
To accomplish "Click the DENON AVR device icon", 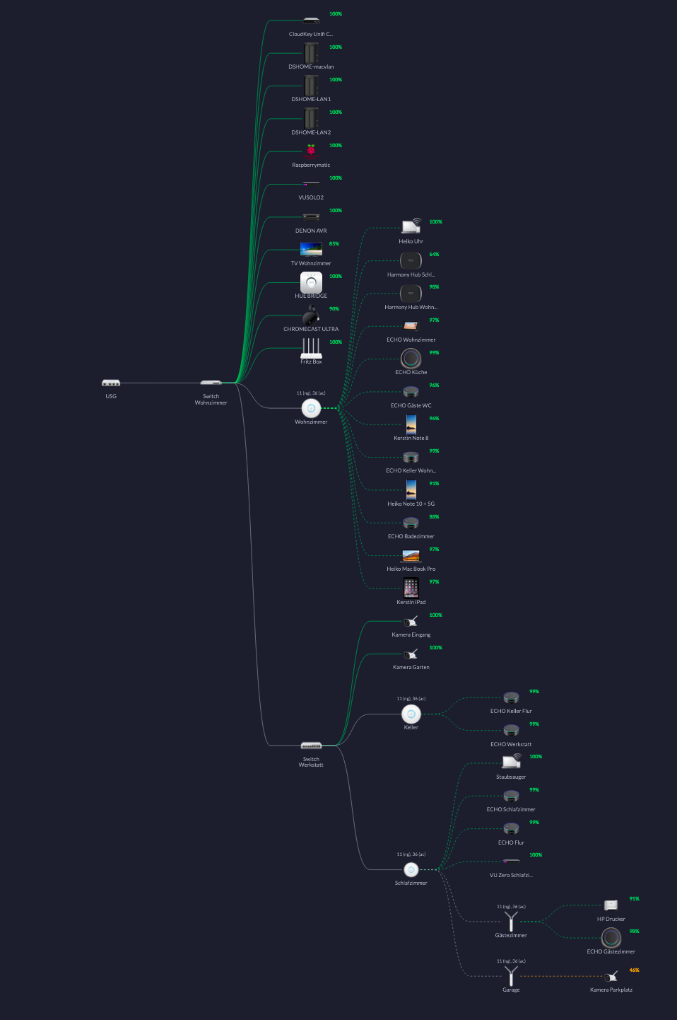I will [x=311, y=216].
